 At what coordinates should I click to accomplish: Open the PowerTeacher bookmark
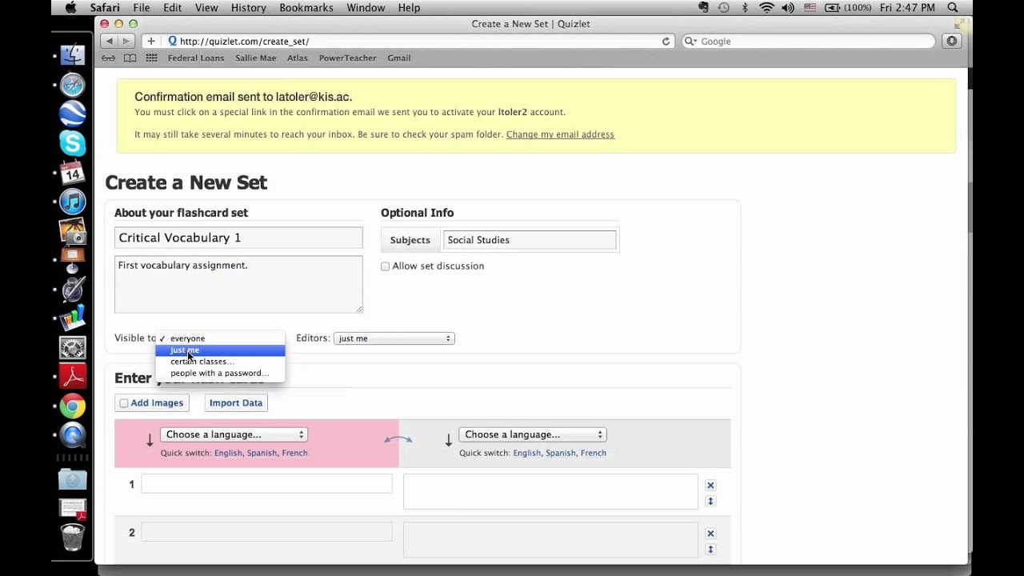(x=347, y=58)
